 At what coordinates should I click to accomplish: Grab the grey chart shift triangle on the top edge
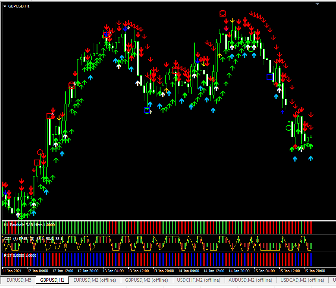pos(318,4)
